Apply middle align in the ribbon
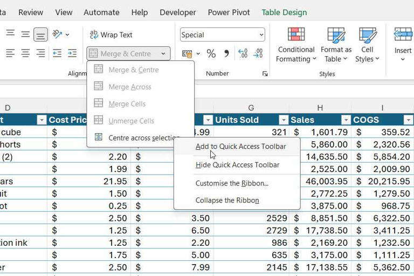This screenshot has height=276, width=414. coord(25,34)
